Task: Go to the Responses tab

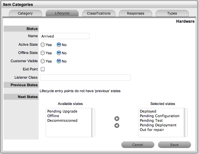Action: pyautogui.click(x=135, y=13)
